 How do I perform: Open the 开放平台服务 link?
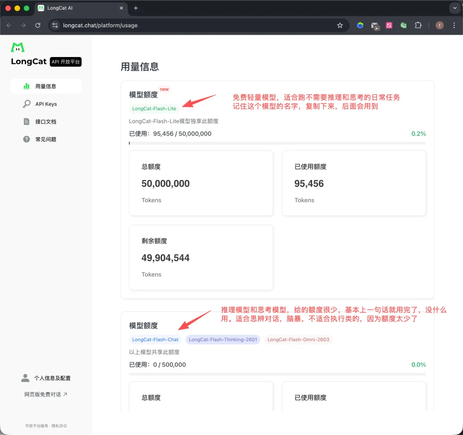[36, 426]
